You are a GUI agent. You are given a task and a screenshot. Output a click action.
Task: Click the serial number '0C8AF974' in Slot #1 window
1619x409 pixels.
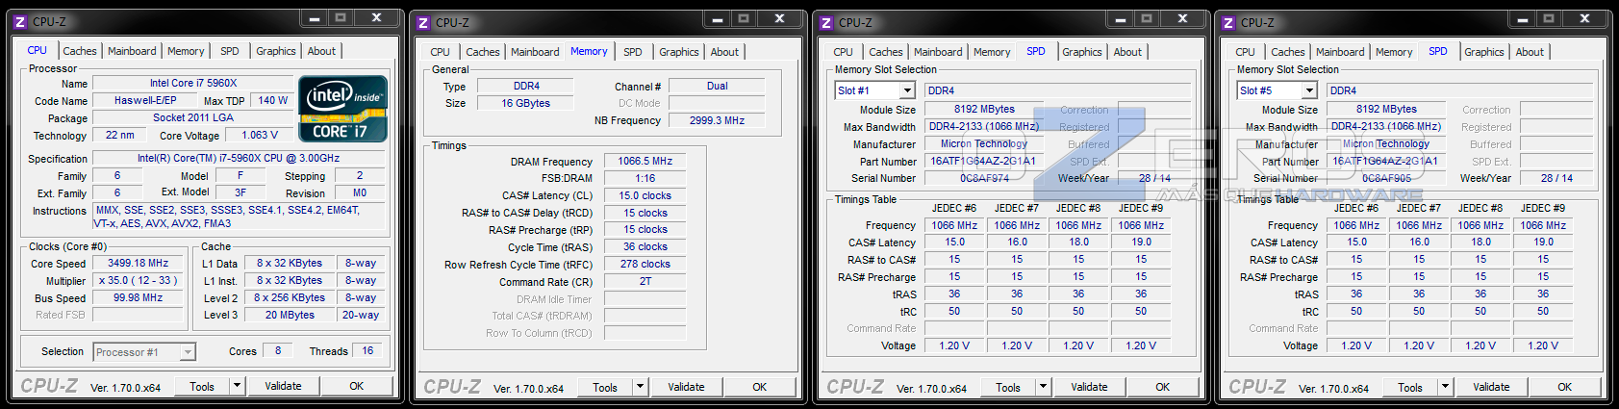(x=984, y=178)
